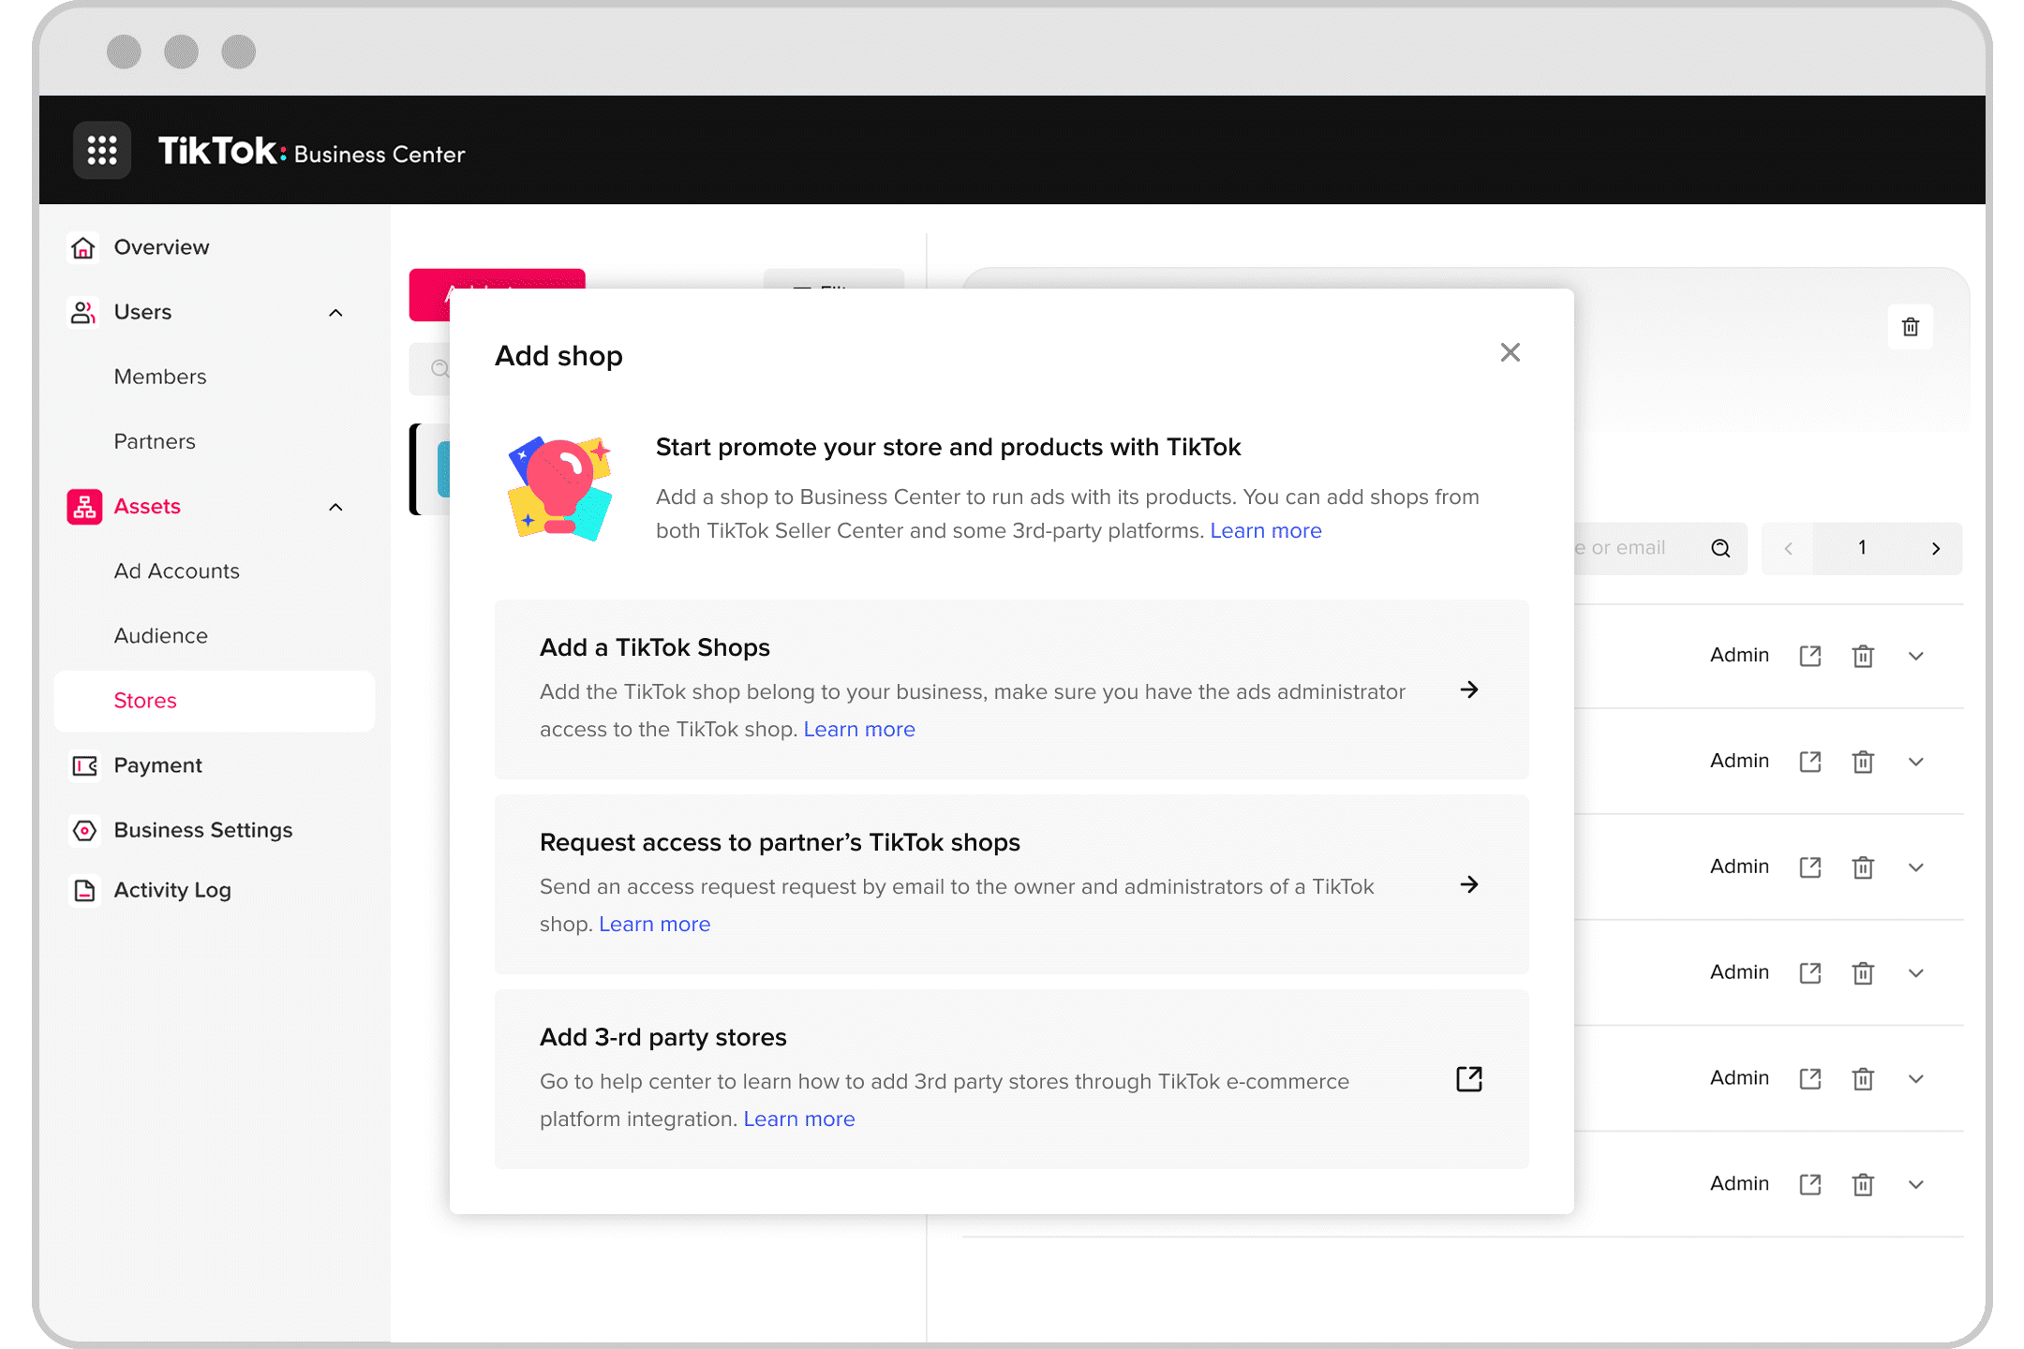Click the delete trash icon top right
Screen dimensions: 2024x1349
1910,327
